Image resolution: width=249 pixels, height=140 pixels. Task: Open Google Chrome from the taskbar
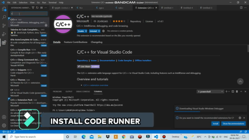[x=124, y=136]
